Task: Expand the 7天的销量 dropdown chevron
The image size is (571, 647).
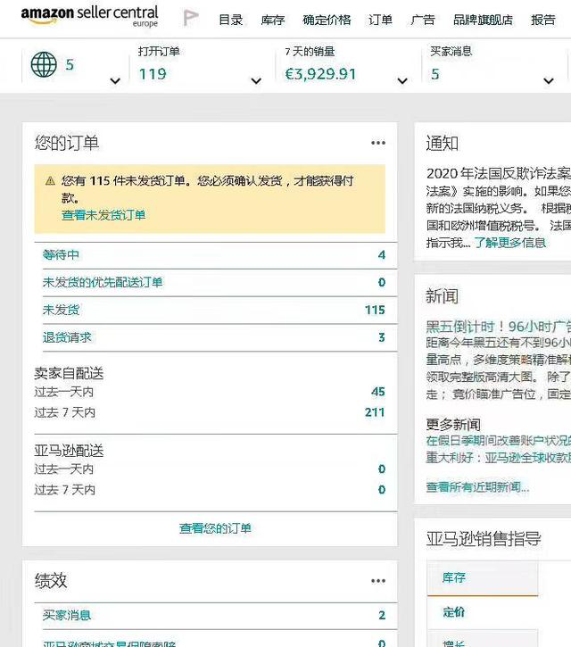Action: click(402, 81)
